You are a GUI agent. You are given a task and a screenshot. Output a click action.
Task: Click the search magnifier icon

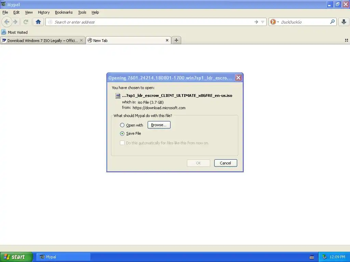[332, 21]
